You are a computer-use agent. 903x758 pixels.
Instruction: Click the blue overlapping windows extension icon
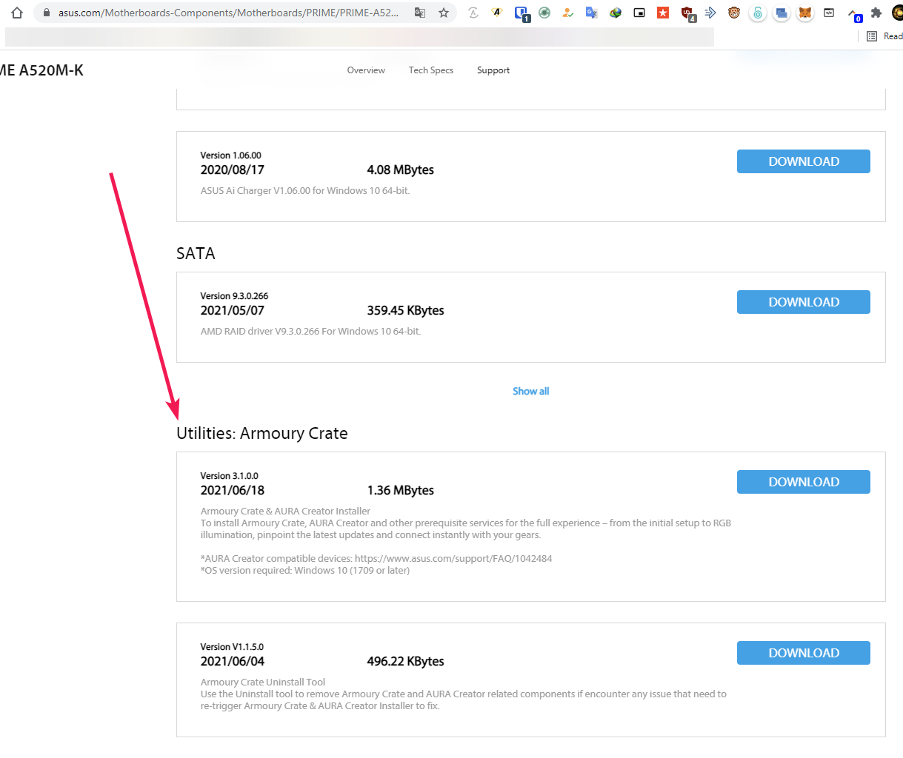pos(782,13)
